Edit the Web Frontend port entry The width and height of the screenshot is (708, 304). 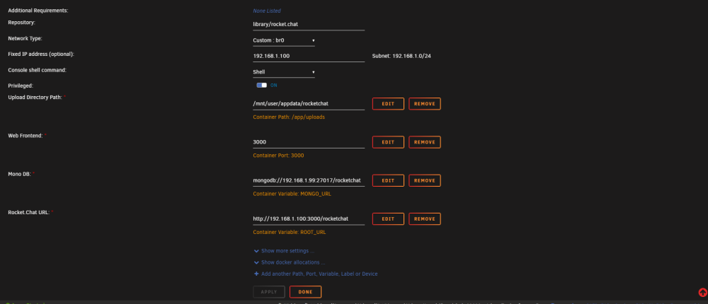[388, 142]
